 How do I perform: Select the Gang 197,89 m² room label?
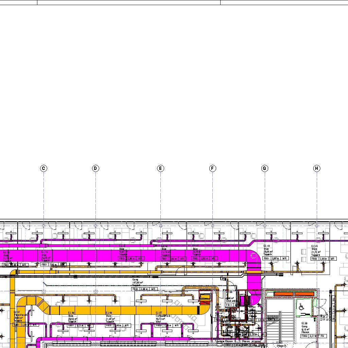coord(138,282)
